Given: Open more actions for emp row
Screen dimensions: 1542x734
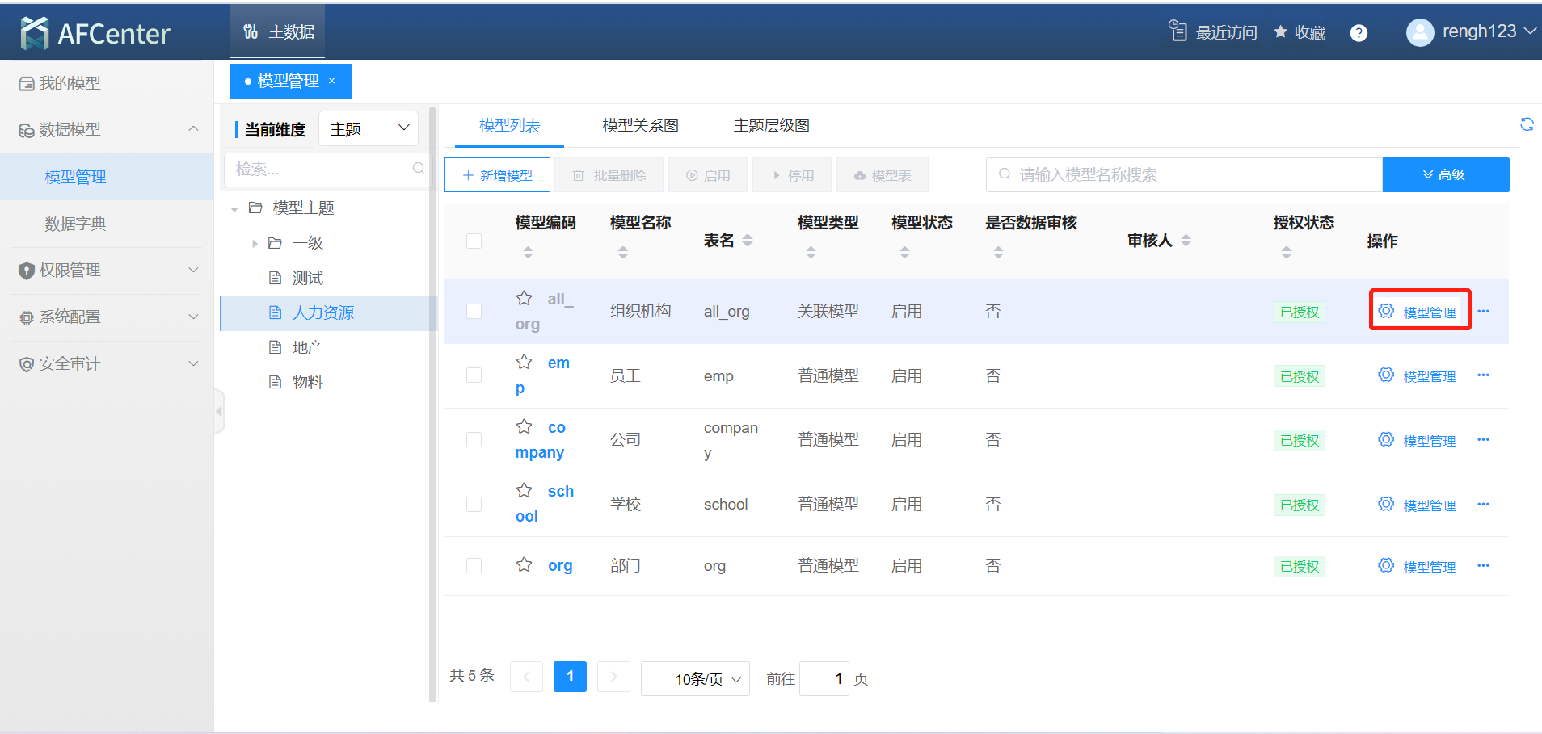Looking at the screenshot, I should tap(1484, 375).
